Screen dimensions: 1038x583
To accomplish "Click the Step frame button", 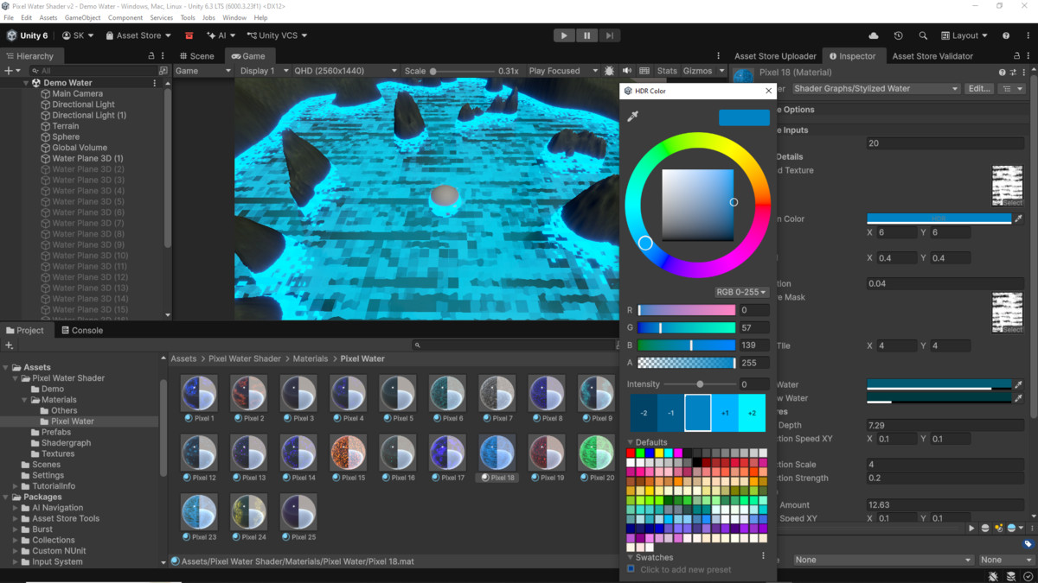I will (x=609, y=35).
